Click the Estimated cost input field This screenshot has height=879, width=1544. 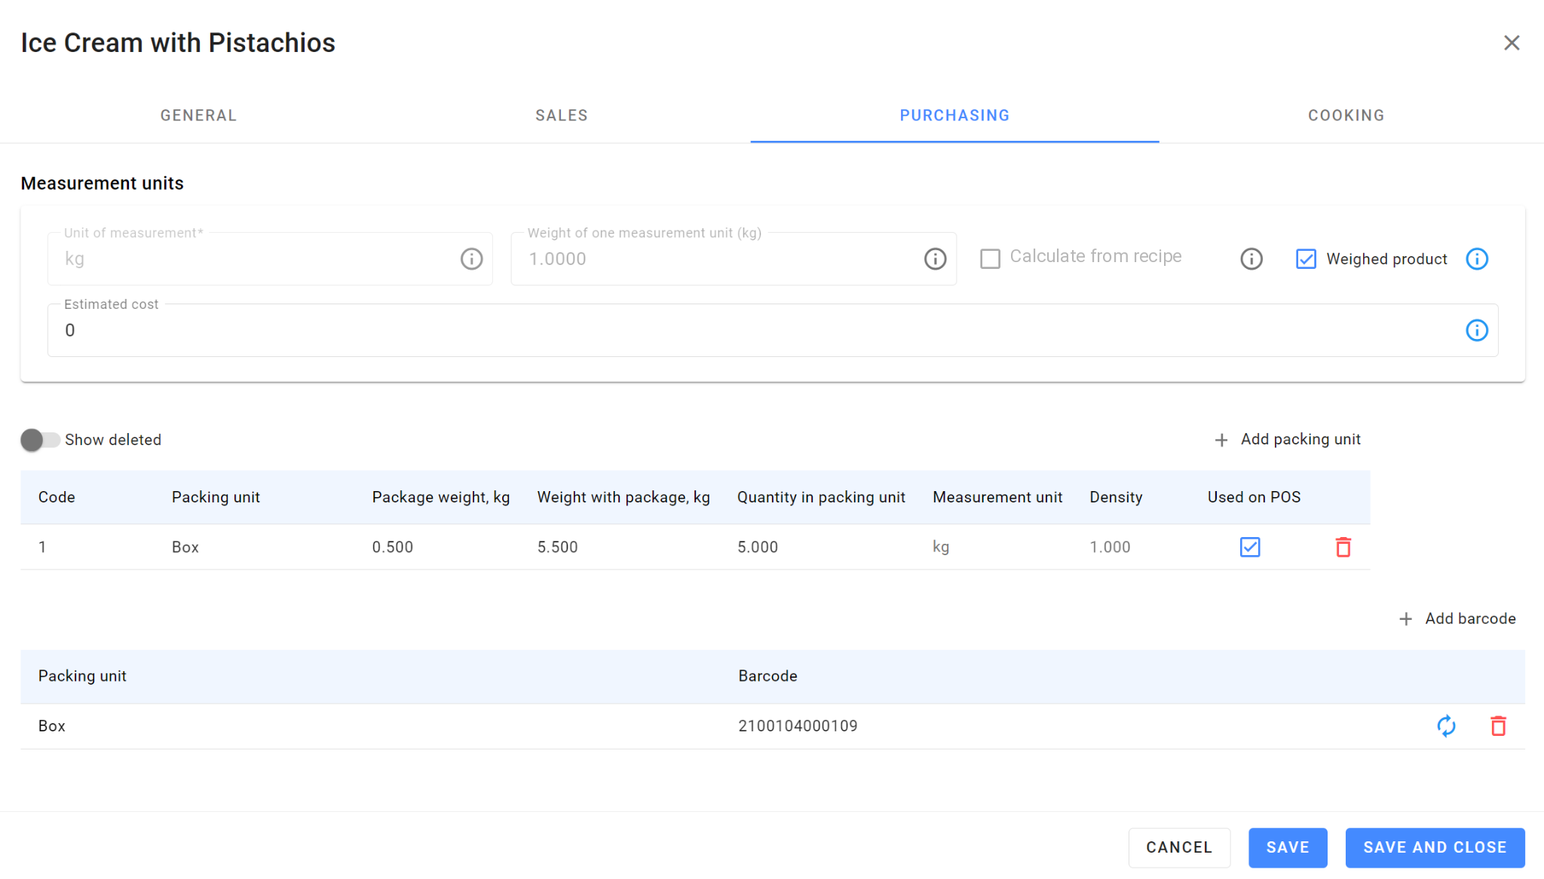point(773,330)
